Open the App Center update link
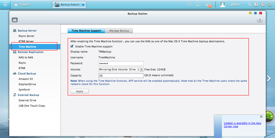The image size is (275, 138). tap(240, 124)
